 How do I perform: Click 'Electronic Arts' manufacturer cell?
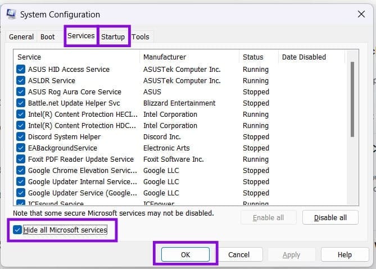pyautogui.click(x=166, y=148)
